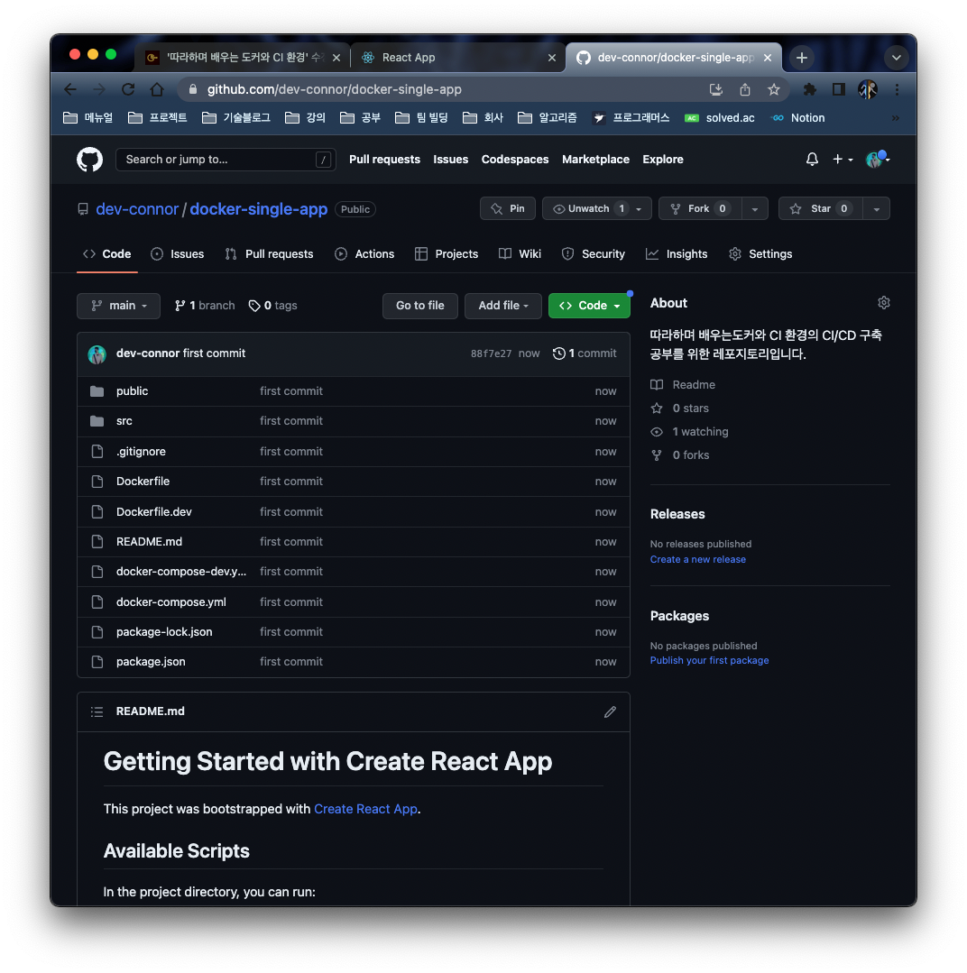Star the repository
967x973 pixels.
(x=821, y=208)
